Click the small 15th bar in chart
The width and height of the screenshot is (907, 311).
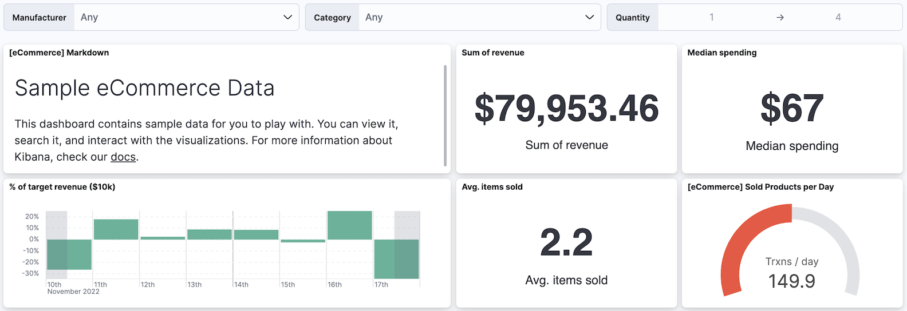click(x=303, y=241)
